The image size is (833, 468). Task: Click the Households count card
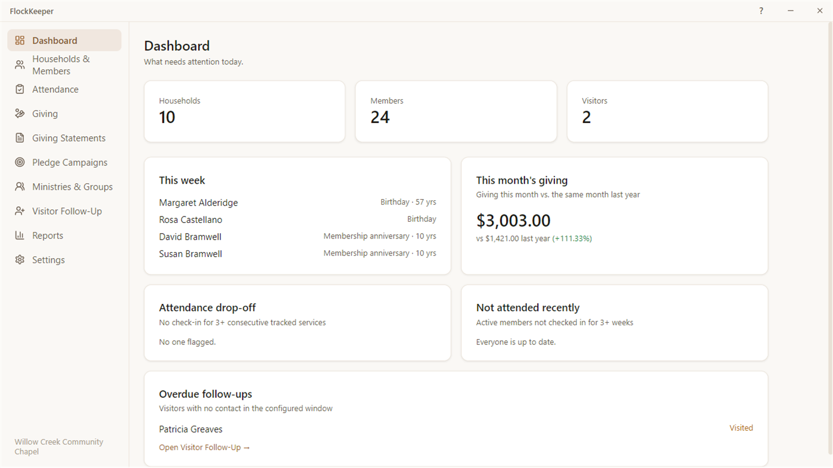point(245,111)
